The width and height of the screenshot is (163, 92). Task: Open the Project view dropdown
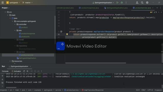coord(6,8)
